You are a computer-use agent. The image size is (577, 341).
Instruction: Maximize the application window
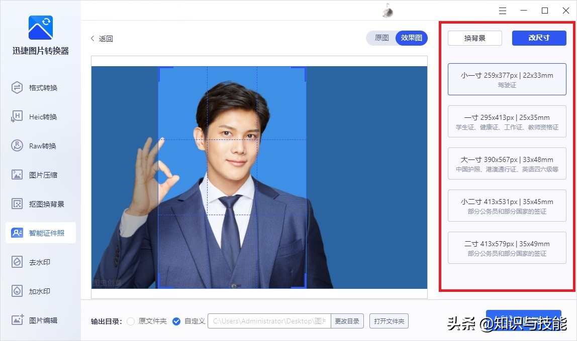(545, 11)
